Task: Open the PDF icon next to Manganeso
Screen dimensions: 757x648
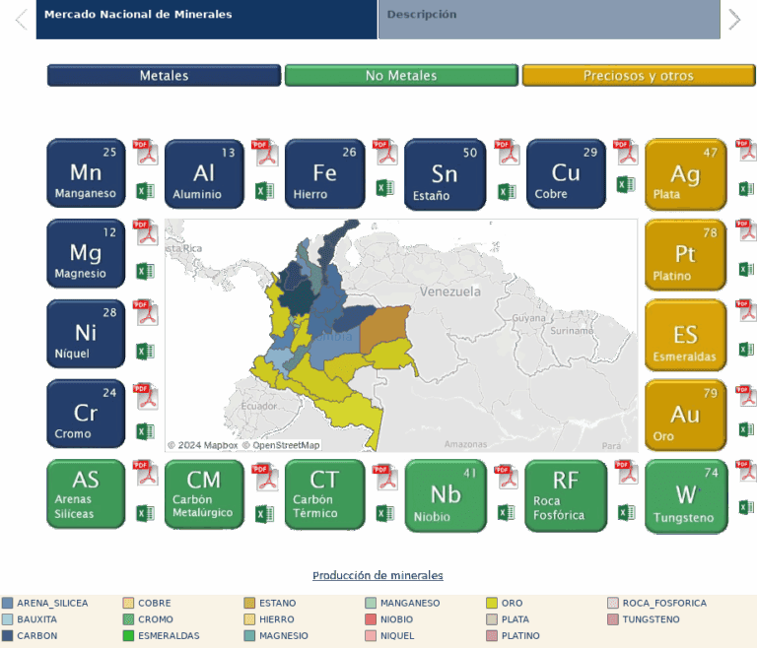Action: coord(145,154)
